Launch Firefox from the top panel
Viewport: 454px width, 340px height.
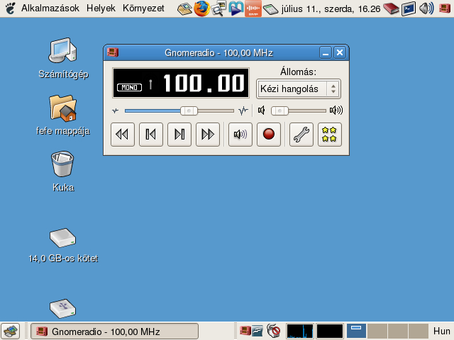coord(202,8)
